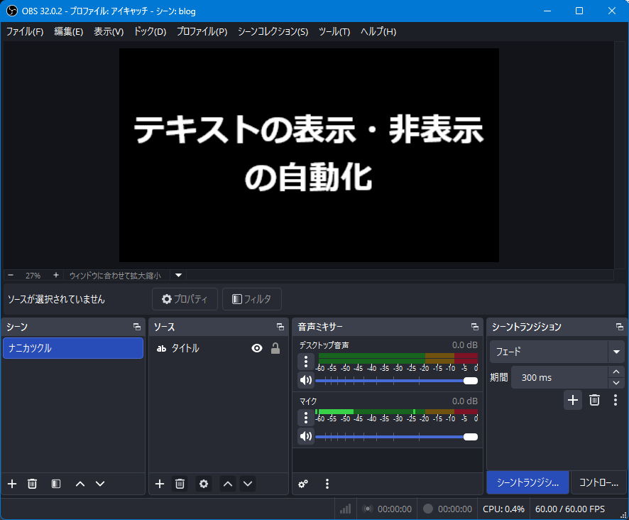Mute the デスクトップ音声 speaker

[306, 380]
